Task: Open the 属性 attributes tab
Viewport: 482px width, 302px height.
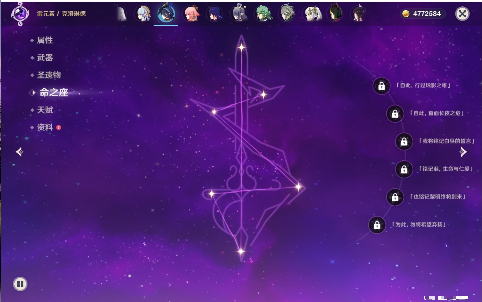Action: [x=45, y=40]
